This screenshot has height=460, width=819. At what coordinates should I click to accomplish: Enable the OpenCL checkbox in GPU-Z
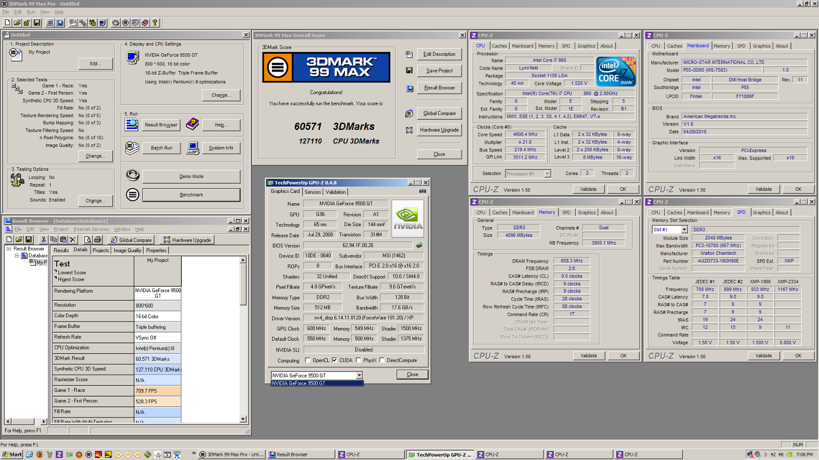[x=308, y=360]
